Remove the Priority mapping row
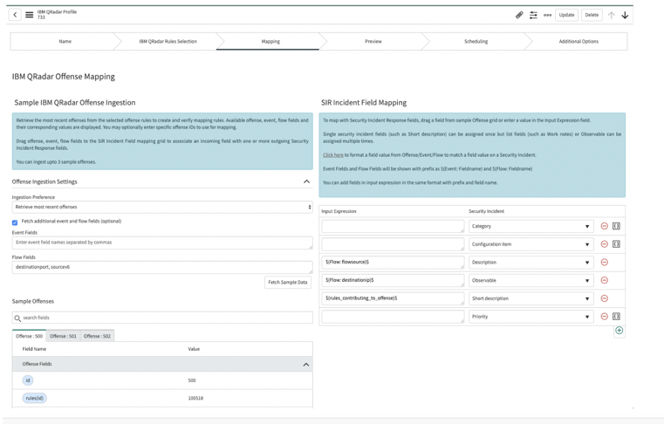 [605, 317]
